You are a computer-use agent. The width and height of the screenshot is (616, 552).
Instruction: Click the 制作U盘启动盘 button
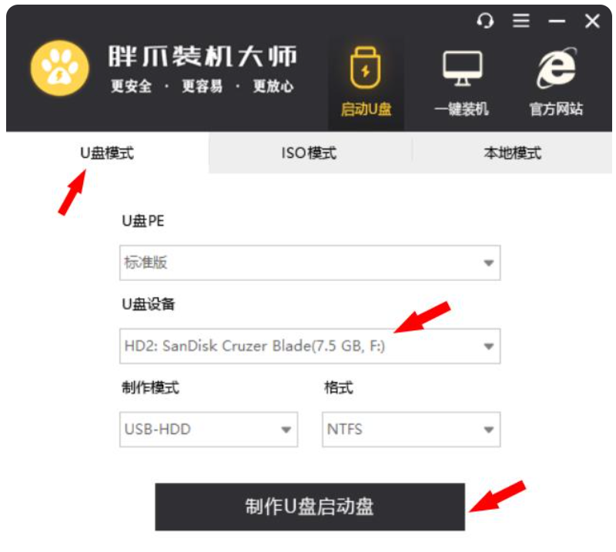310,507
